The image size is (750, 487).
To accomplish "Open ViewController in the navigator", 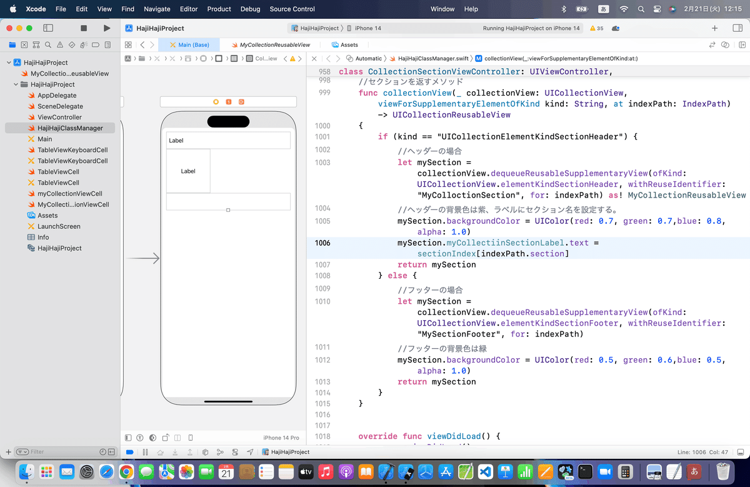I will coord(59,117).
